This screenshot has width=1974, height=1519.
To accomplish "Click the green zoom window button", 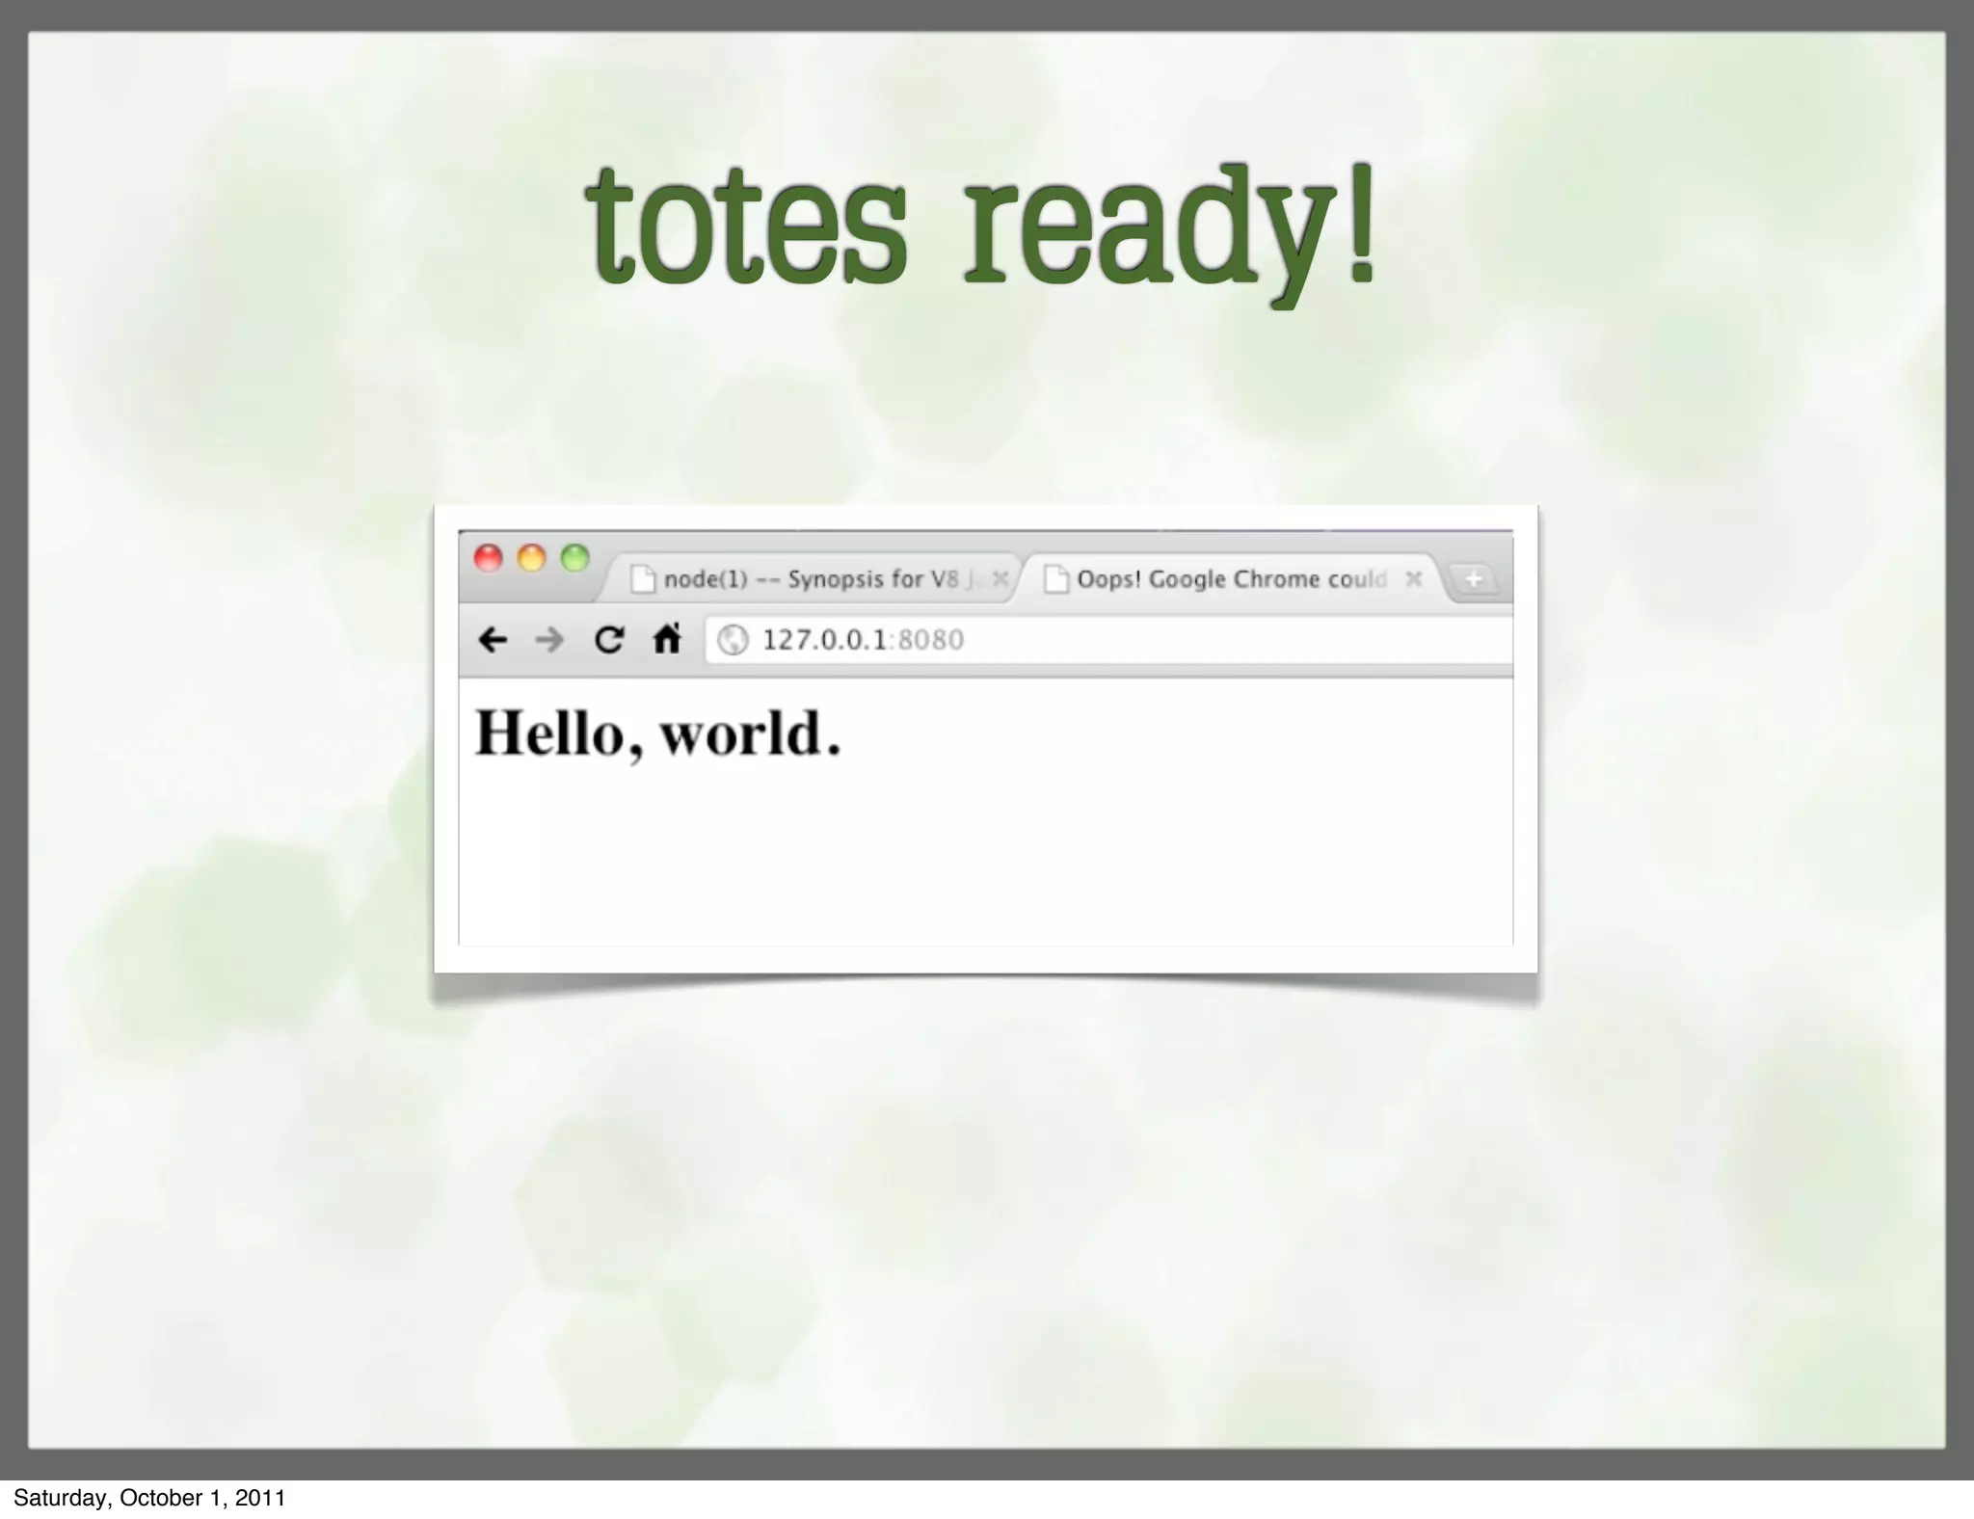I will pos(575,558).
